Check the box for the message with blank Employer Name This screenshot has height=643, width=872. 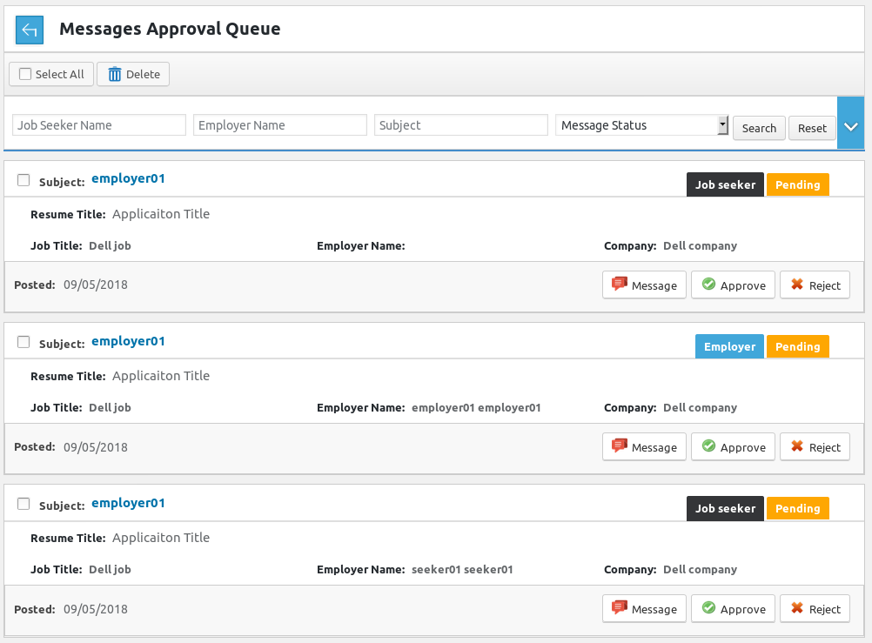point(23,179)
